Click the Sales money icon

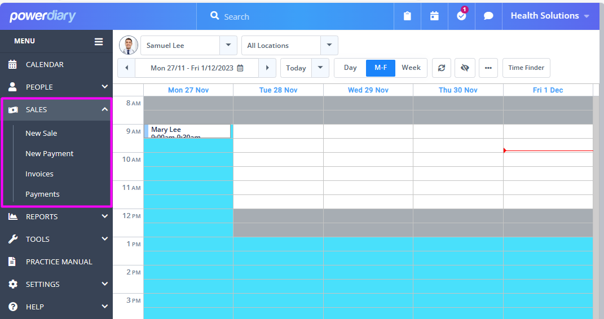pyautogui.click(x=13, y=110)
